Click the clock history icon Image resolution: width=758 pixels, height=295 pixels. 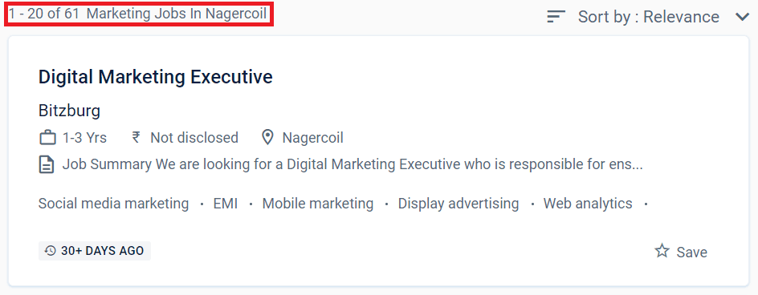(50, 251)
